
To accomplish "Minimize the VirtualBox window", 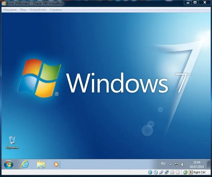I will pyautogui.click(x=188, y=3).
